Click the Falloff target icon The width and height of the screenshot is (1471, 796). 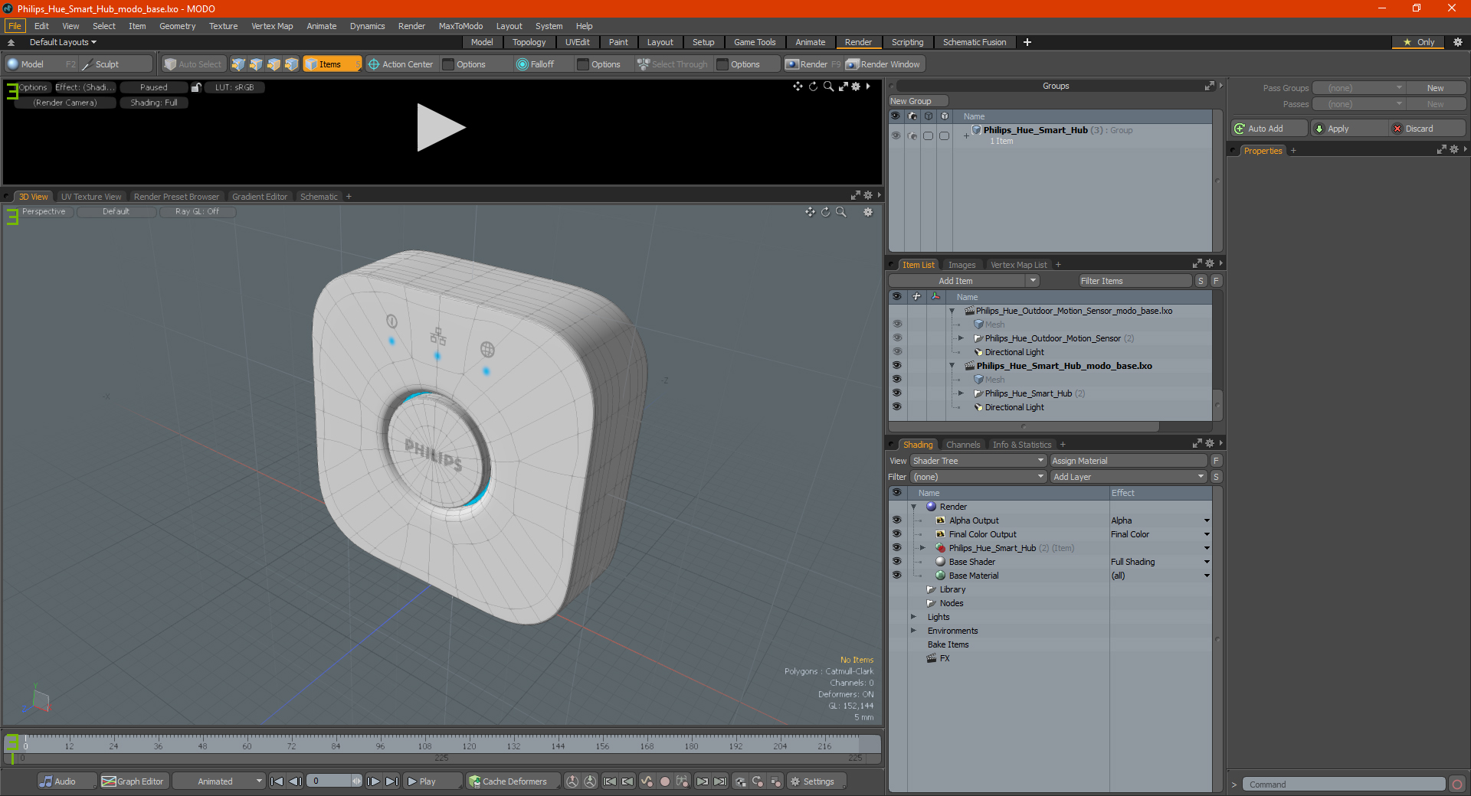point(523,64)
